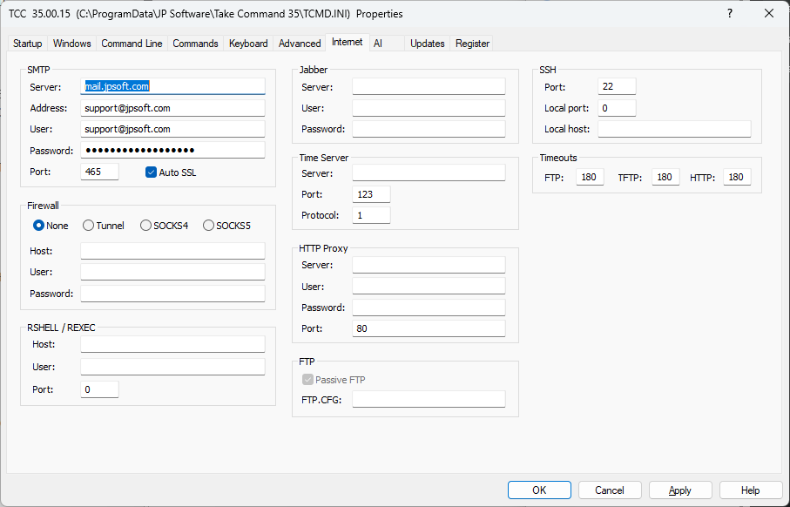790x507 pixels.
Task: Click the SSH Local host field
Action: pos(675,129)
